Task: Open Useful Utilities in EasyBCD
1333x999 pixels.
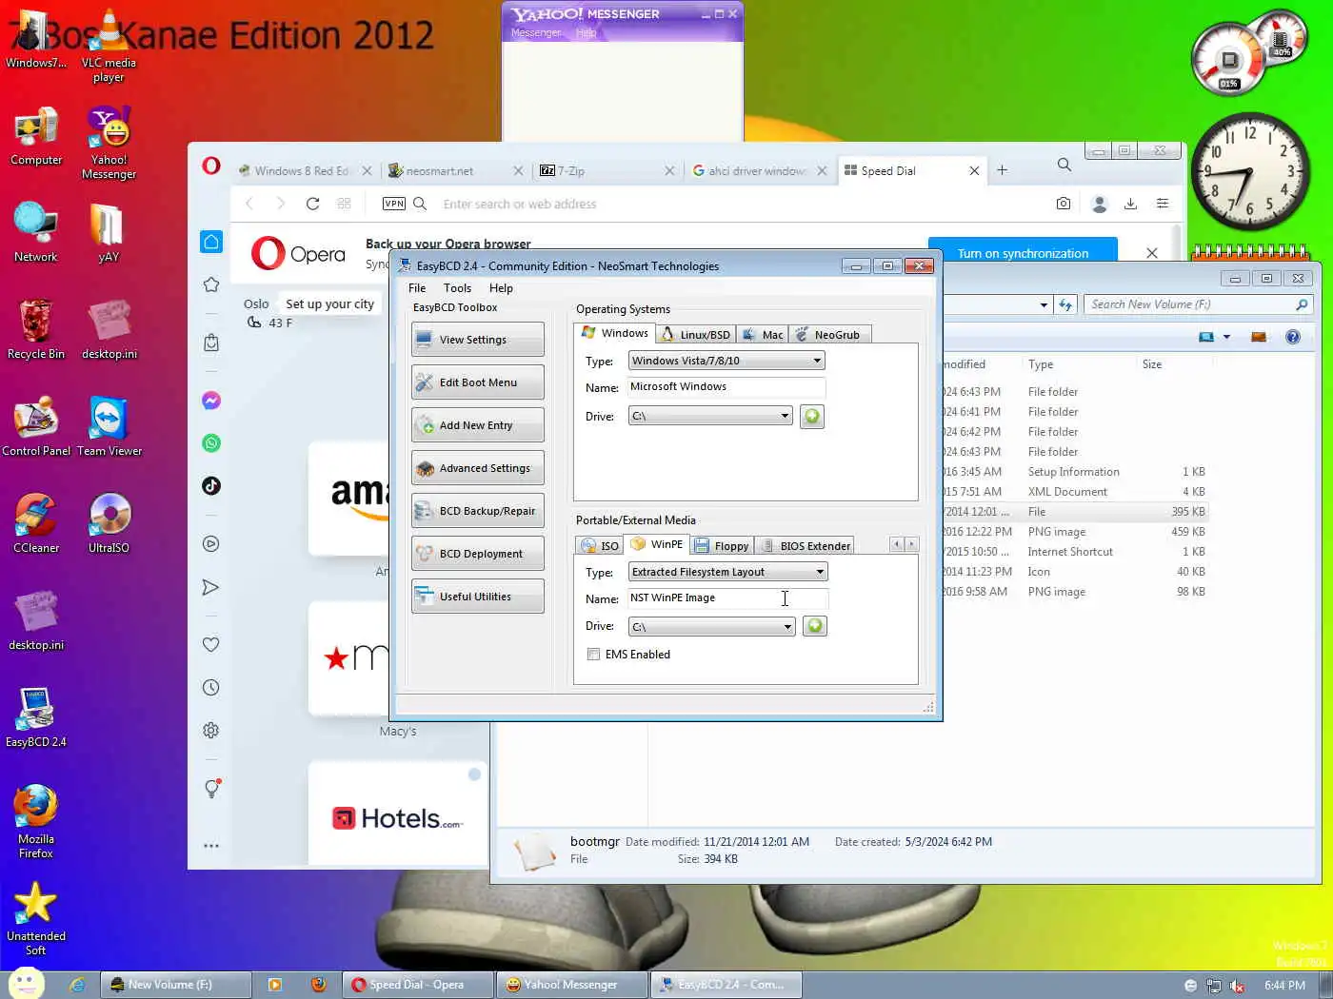Action: click(x=477, y=597)
